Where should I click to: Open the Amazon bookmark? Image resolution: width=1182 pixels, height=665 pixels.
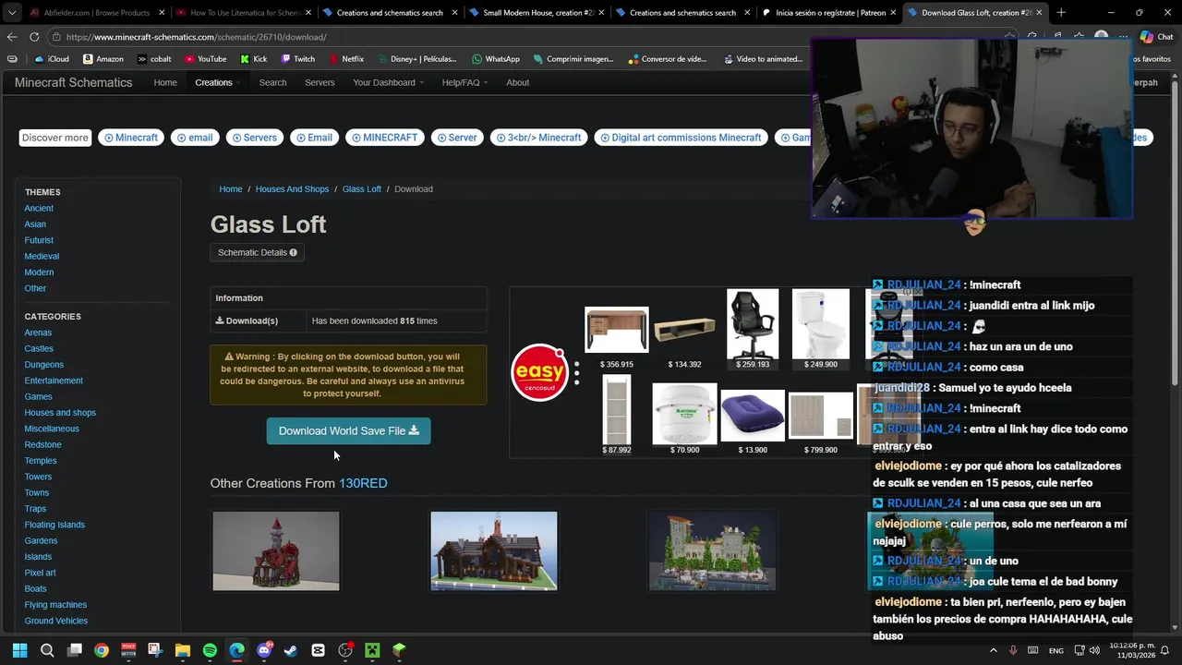(x=103, y=59)
